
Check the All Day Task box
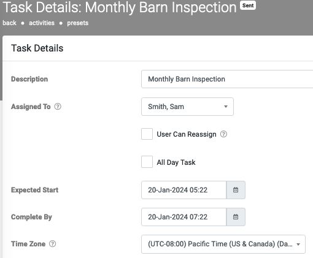147,162
